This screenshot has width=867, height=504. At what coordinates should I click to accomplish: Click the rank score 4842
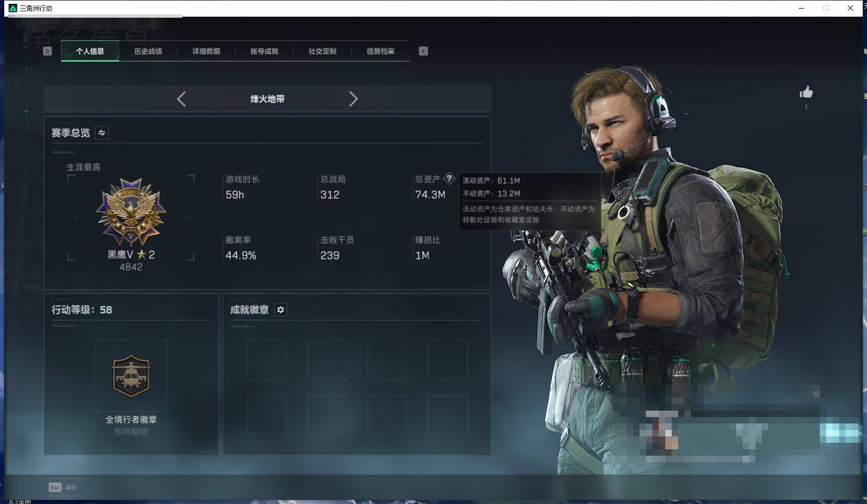pyautogui.click(x=131, y=267)
